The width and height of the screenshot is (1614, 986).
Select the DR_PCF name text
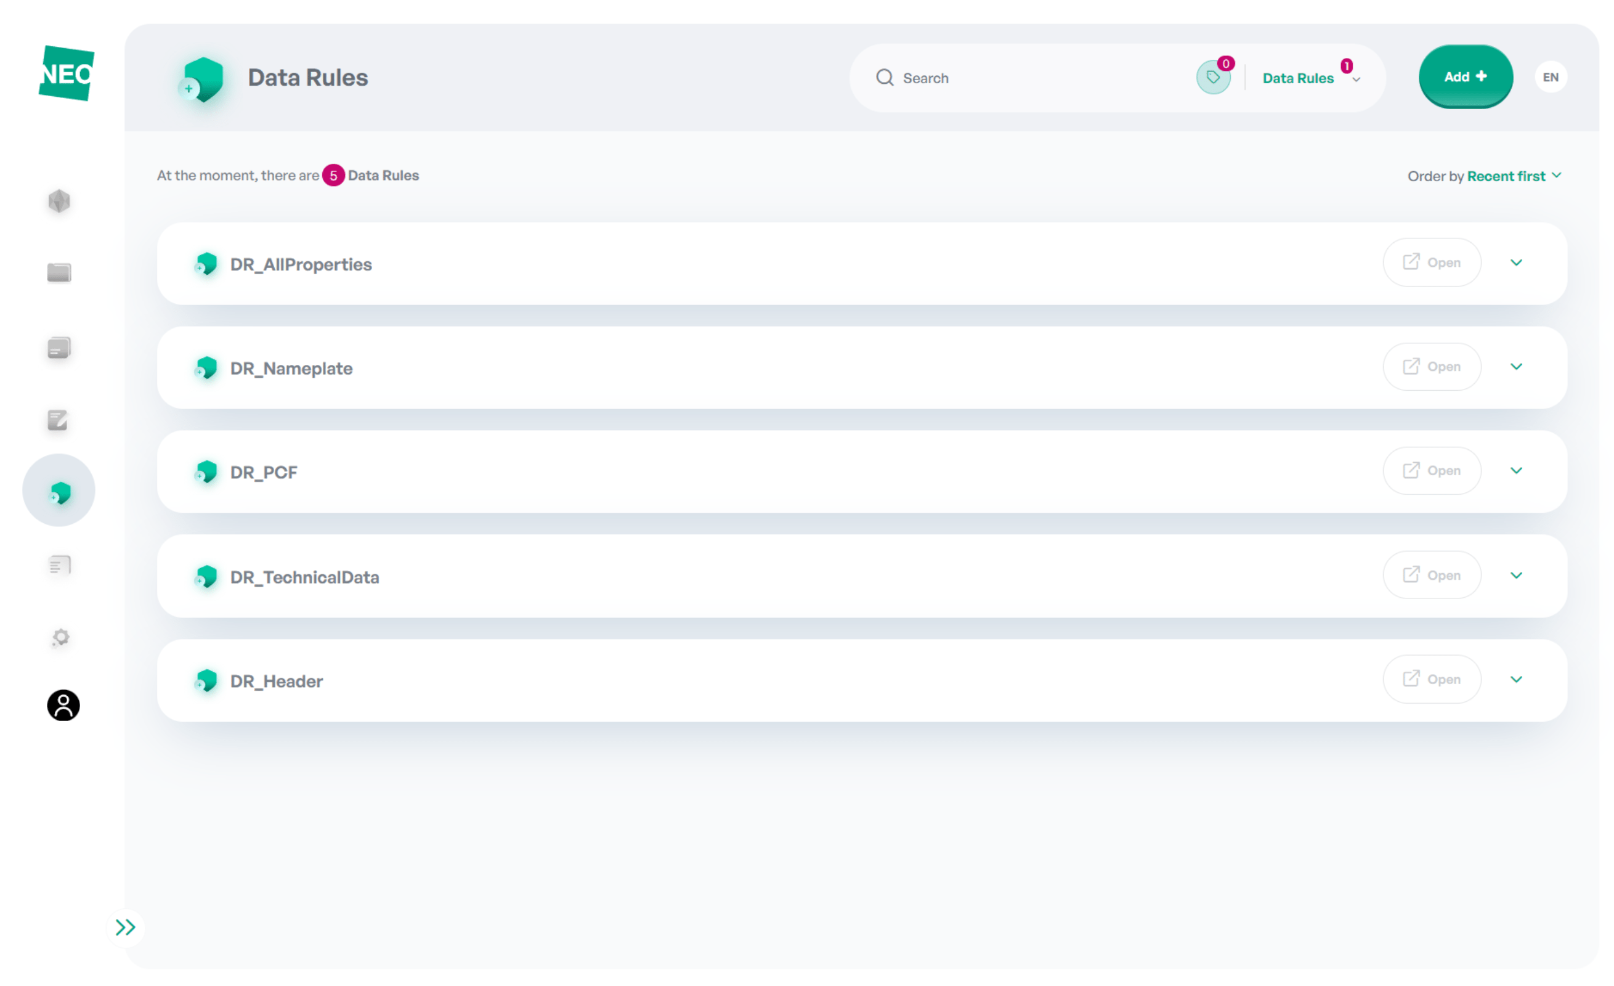coord(264,473)
